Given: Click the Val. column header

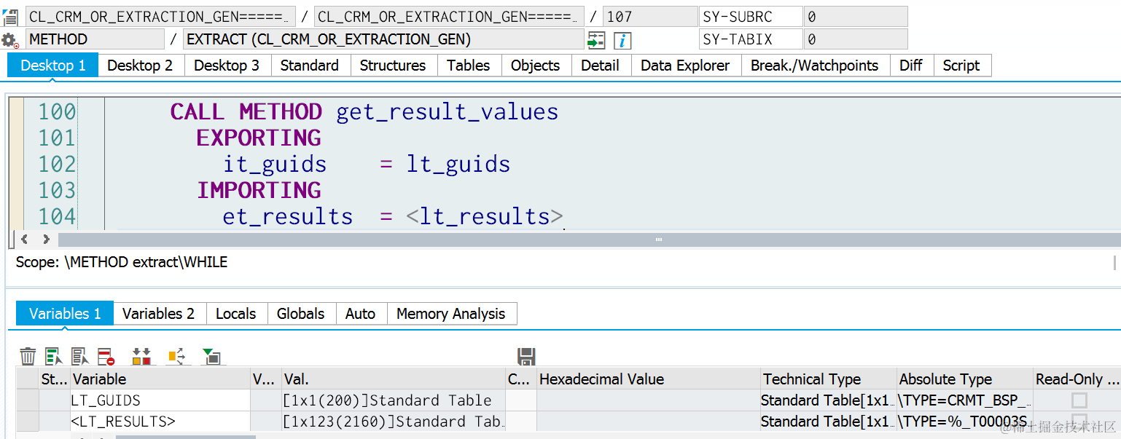Looking at the screenshot, I should click(x=394, y=379).
